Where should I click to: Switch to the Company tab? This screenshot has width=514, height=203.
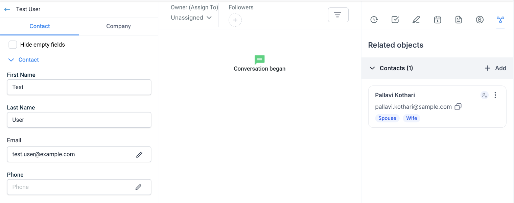(118, 26)
